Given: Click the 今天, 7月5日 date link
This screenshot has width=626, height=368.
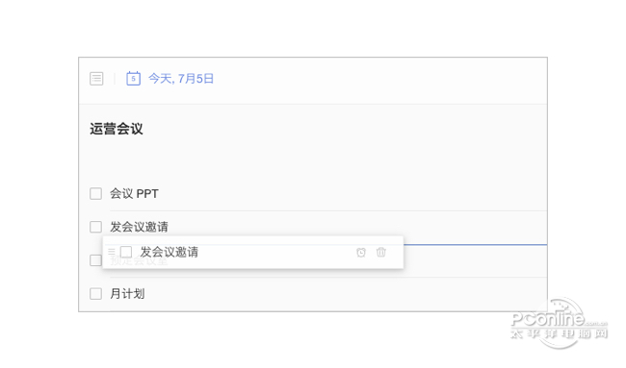Looking at the screenshot, I should point(181,79).
